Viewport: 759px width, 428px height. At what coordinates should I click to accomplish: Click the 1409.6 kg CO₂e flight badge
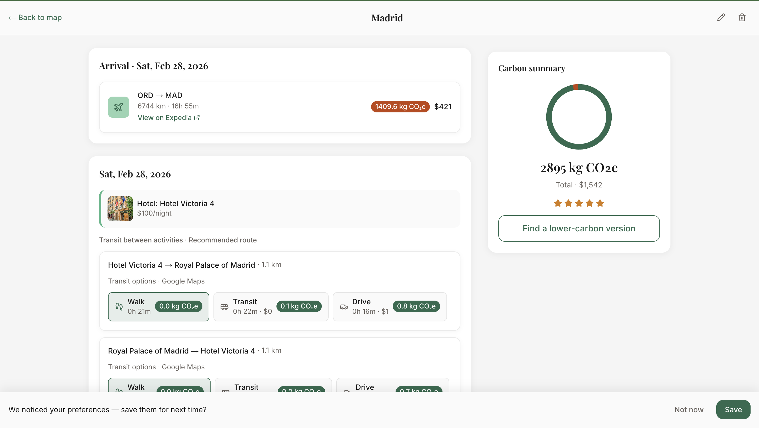click(400, 107)
